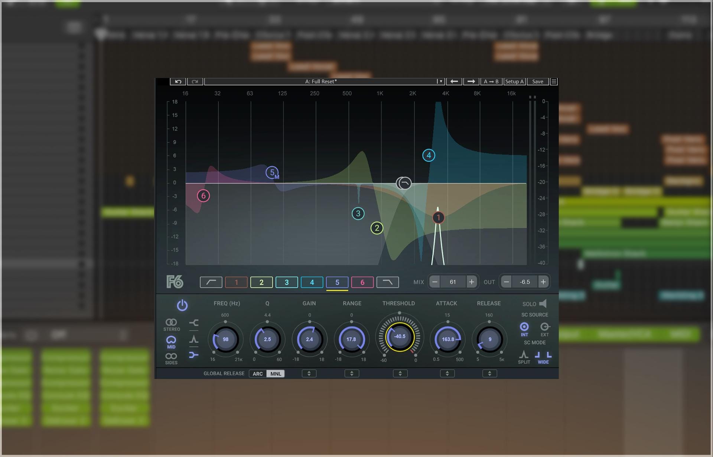This screenshot has width=713, height=457.
Task: Click the stepper below the RANGE knob
Action: pos(352,373)
